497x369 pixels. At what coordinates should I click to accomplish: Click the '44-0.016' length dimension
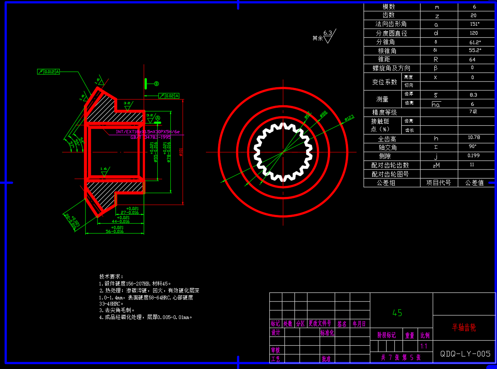[120, 220]
